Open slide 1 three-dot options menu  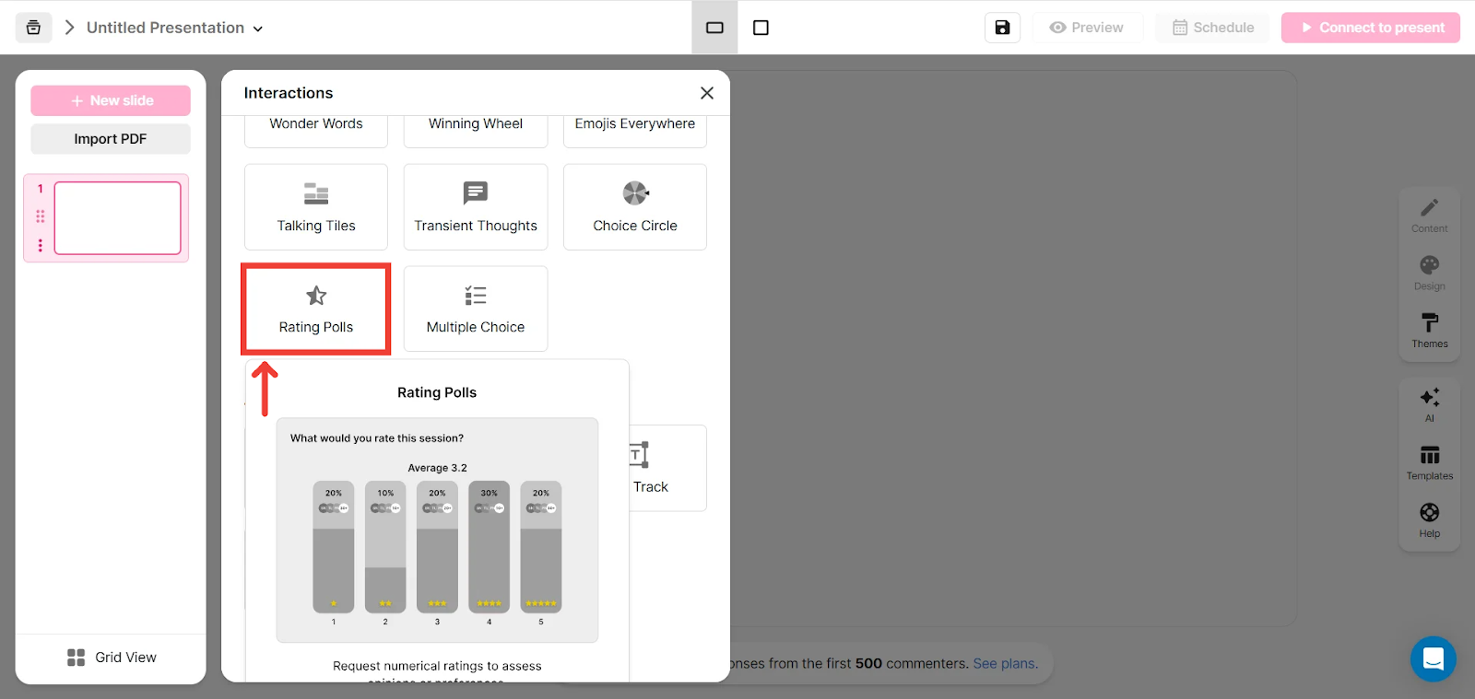click(x=40, y=245)
